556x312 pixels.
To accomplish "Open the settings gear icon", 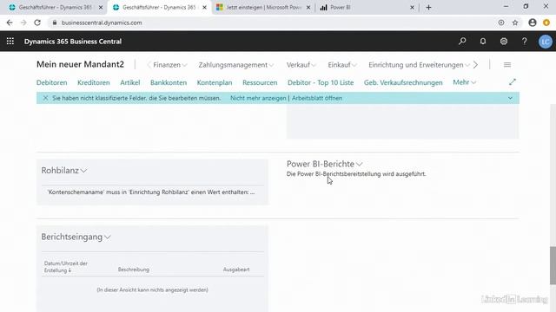I will (504, 42).
